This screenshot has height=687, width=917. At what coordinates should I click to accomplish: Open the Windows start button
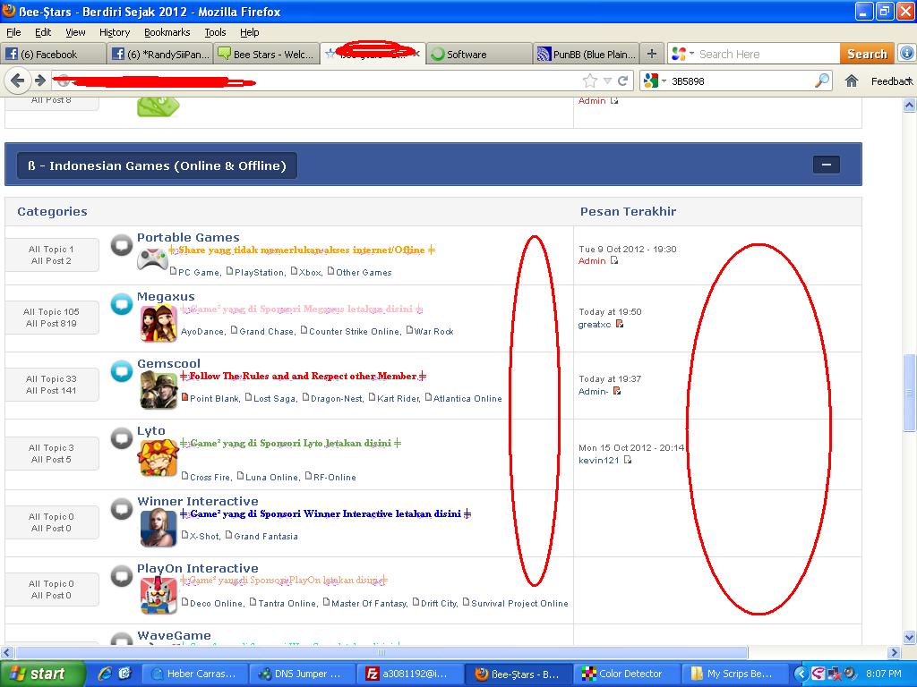41,674
